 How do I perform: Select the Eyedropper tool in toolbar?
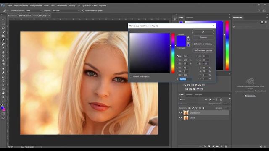[3, 40]
